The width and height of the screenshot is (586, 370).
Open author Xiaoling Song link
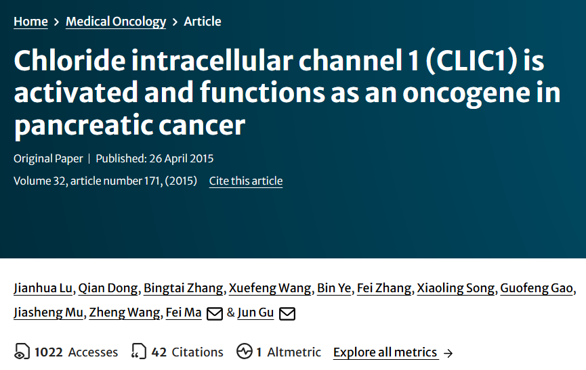point(455,288)
